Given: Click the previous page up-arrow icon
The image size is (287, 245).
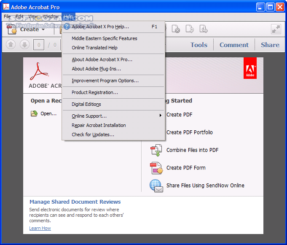Looking at the screenshot, I should [x=11, y=45].
